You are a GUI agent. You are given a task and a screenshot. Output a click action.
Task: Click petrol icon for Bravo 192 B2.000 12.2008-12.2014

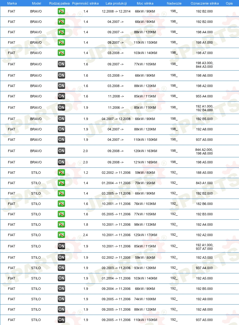tap(61, 11)
